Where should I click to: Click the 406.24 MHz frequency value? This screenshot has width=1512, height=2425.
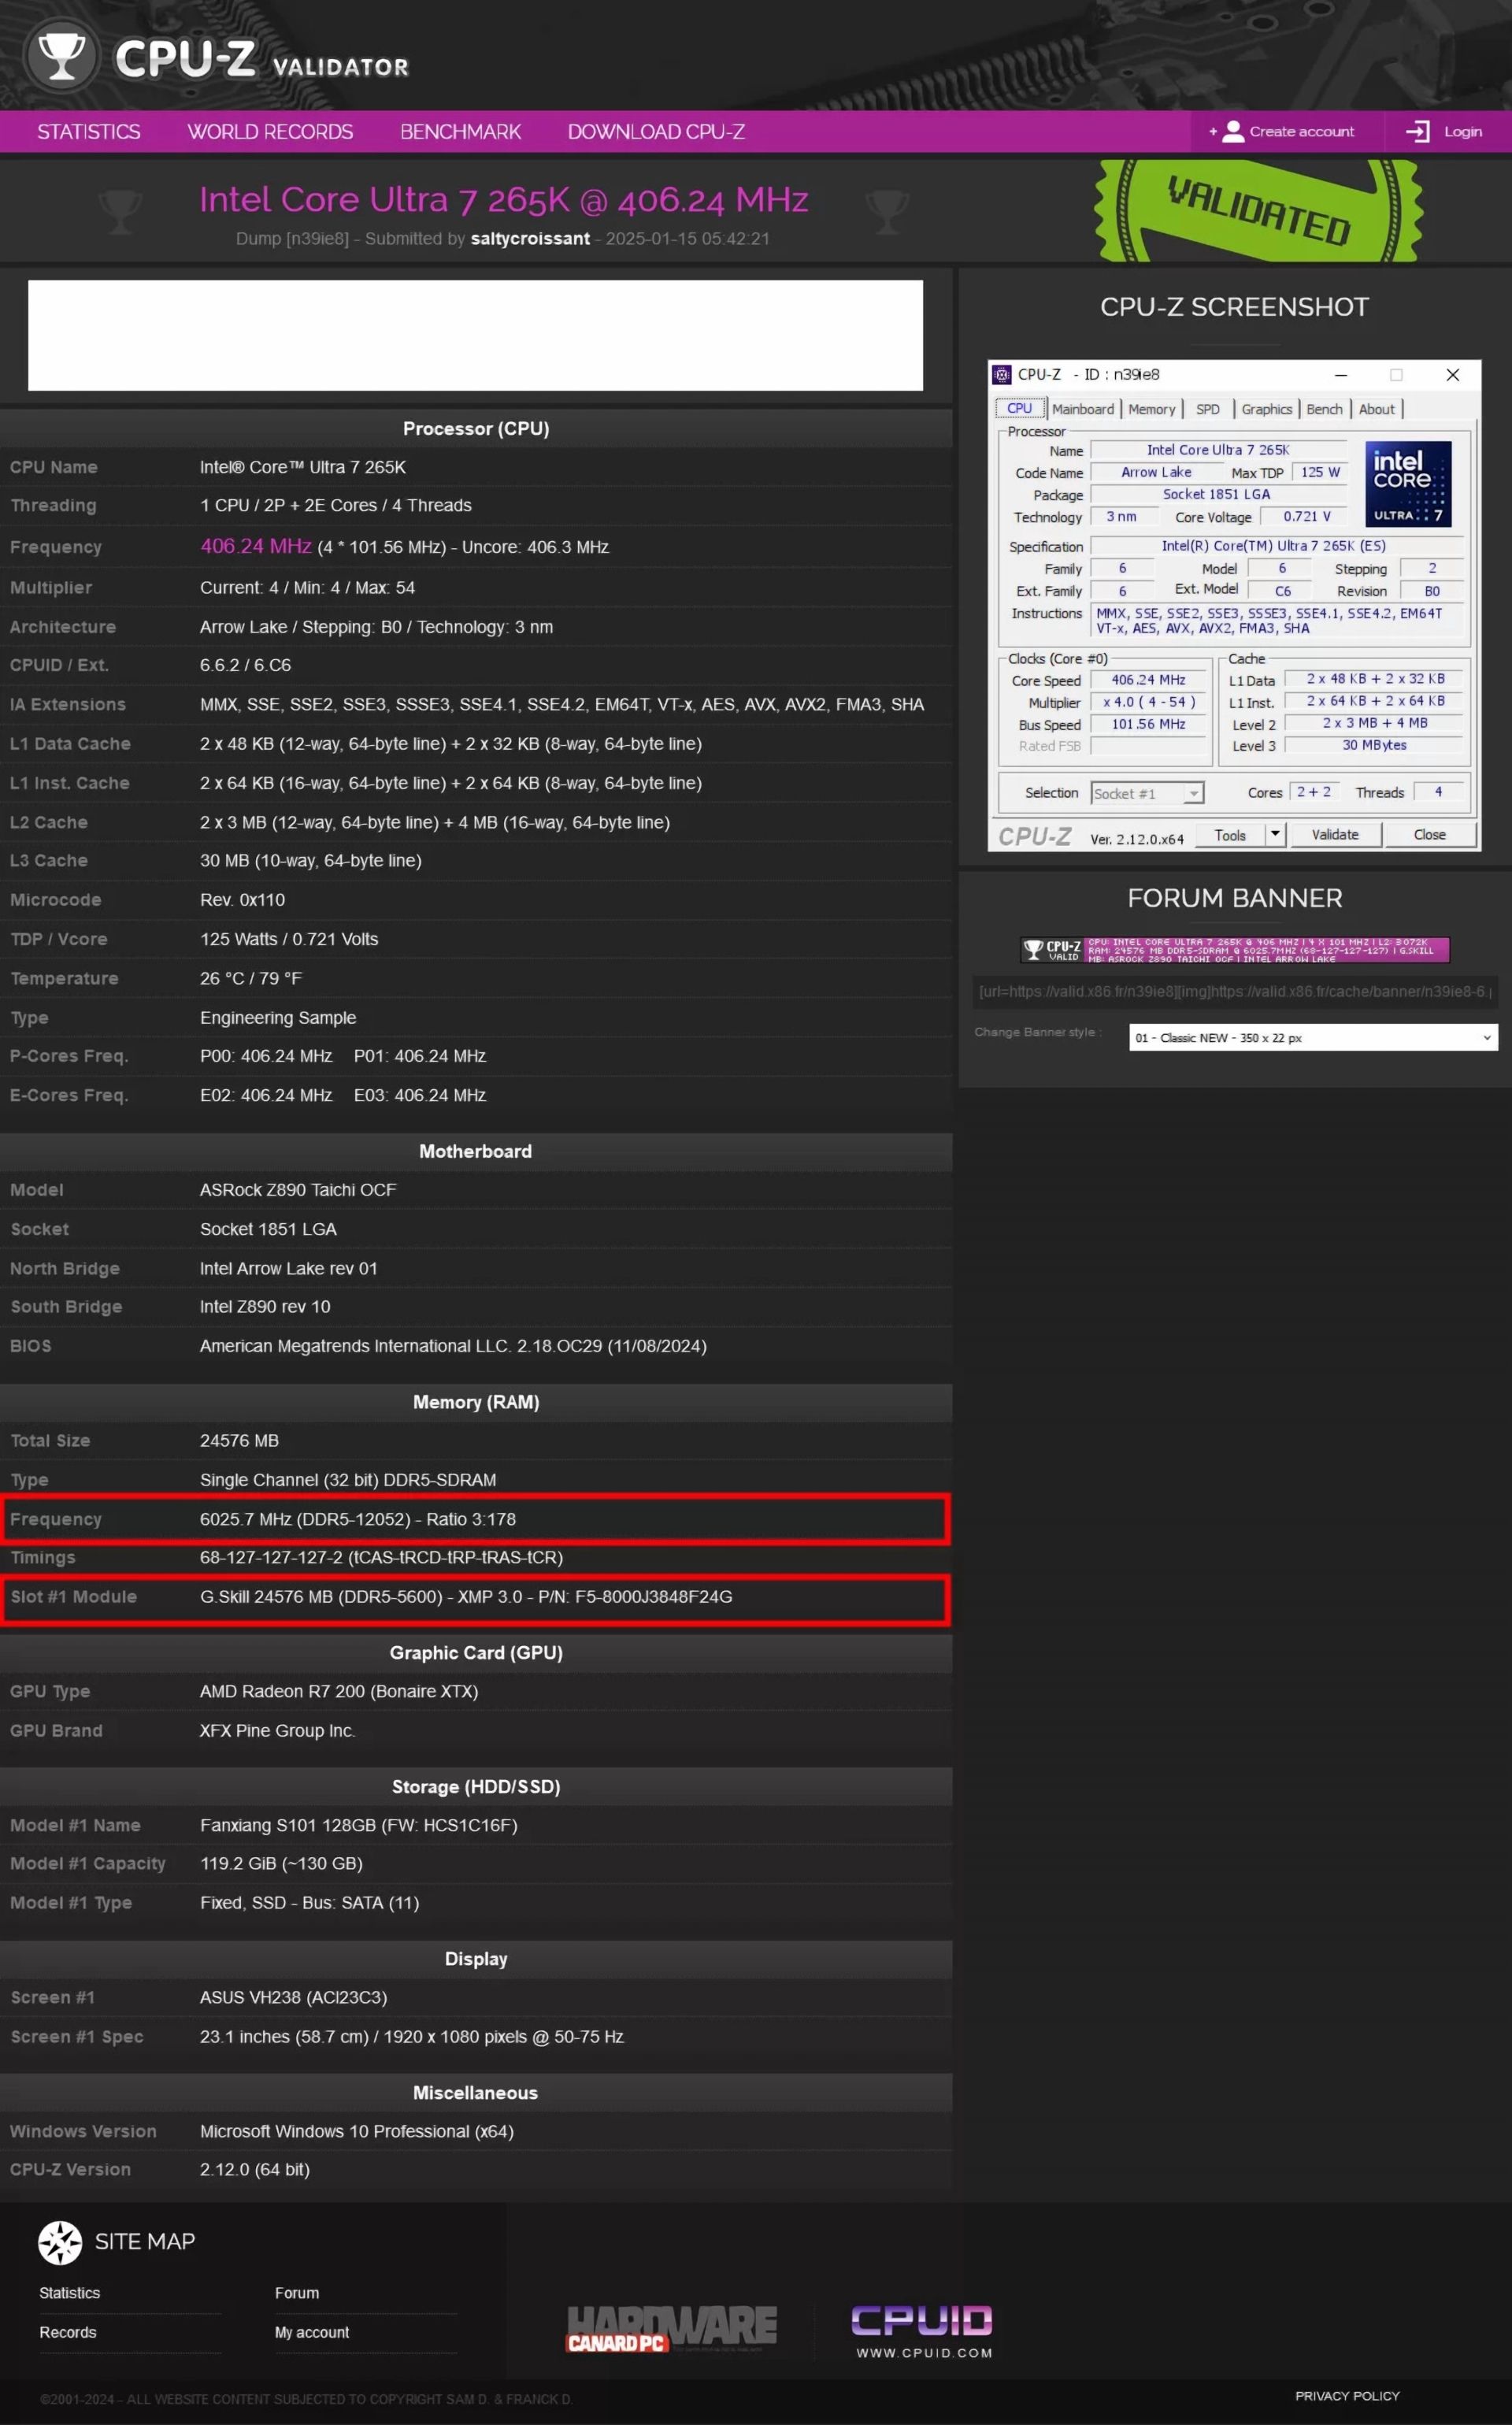256,546
